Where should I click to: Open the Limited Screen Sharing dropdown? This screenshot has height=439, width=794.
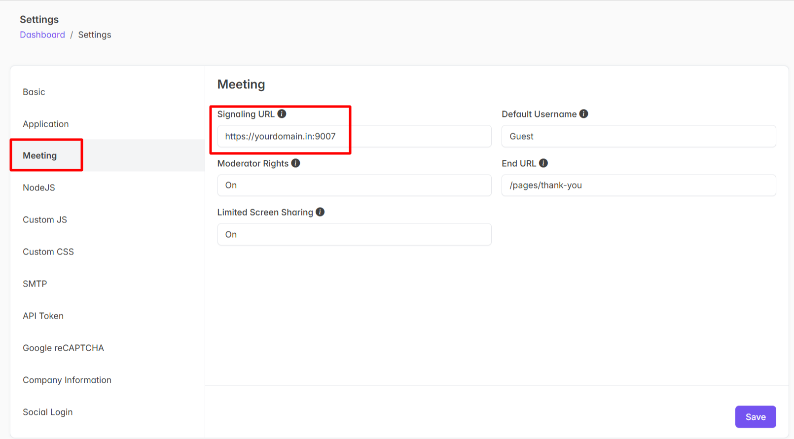(x=354, y=234)
